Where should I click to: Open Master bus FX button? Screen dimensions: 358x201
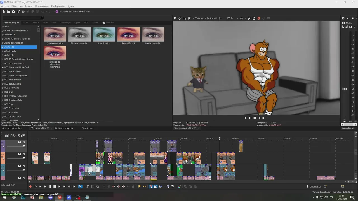pyautogui.click(x=343, y=27)
